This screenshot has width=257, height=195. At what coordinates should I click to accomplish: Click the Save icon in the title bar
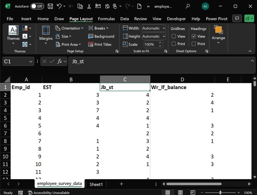[x=50, y=6]
